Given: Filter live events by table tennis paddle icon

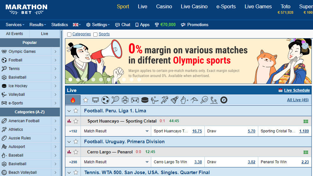Looking at the screenshot, I should tap(204, 100).
